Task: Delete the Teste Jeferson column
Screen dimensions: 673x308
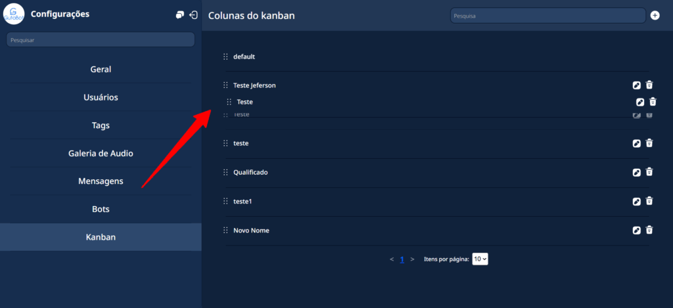Action: (x=649, y=85)
